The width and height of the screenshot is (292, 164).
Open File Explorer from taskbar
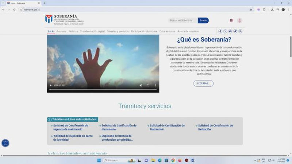click(x=153, y=160)
